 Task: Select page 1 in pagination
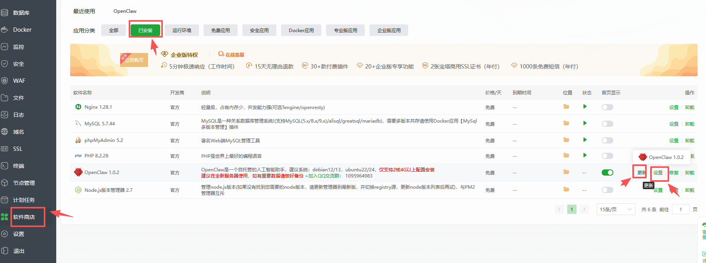(x=571, y=209)
